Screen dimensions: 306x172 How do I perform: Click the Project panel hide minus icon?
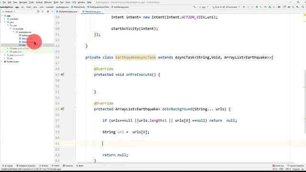[x=52, y=11]
